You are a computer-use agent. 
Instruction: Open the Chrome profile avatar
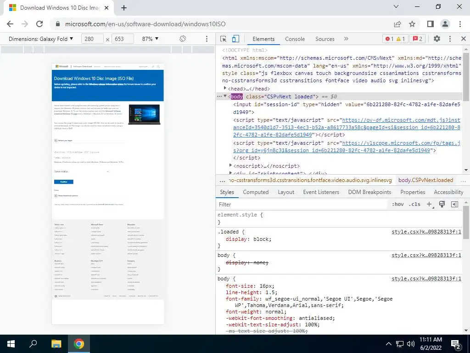coord(445,24)
